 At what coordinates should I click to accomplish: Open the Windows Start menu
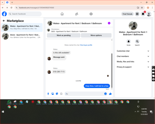3,112
